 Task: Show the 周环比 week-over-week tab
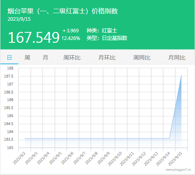(72, 58)
